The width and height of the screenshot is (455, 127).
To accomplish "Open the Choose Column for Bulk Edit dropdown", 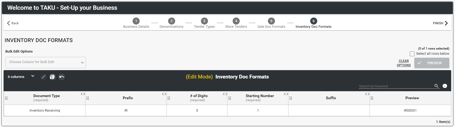I will (46, 62).
